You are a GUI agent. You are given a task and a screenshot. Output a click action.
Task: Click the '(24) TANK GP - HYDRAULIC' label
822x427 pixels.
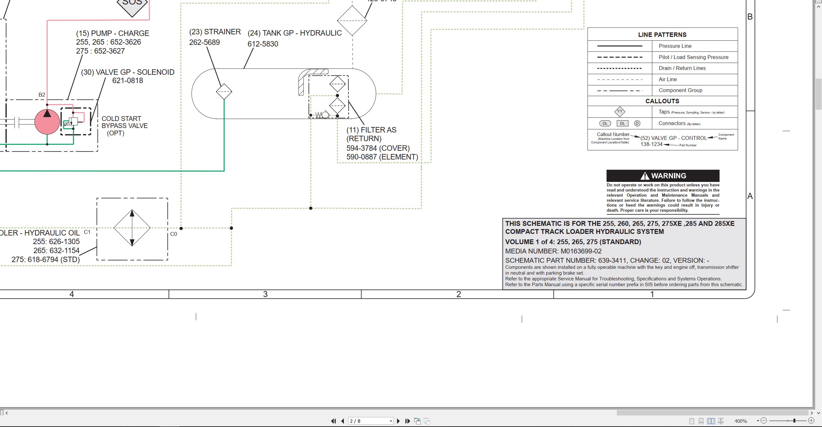click(x=294, y=33)
